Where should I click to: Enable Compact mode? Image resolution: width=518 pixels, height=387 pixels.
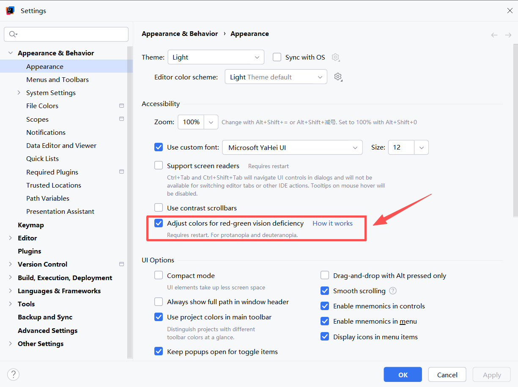pyautogui.click(x=159, y=275)
